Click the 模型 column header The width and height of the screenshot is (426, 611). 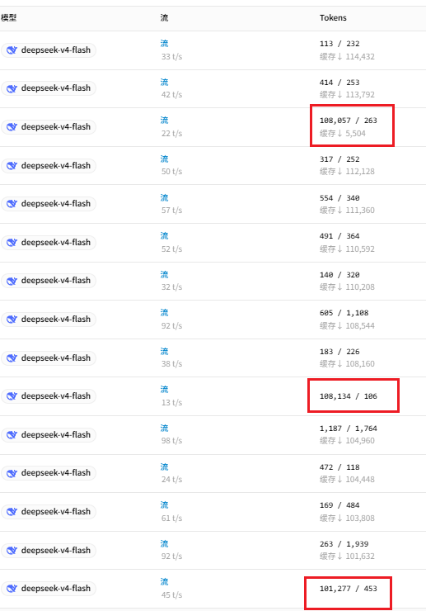[8, 18]
